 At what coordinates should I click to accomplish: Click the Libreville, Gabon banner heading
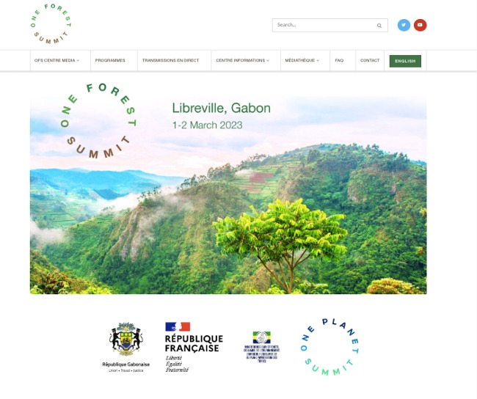(x=221, y=109)
